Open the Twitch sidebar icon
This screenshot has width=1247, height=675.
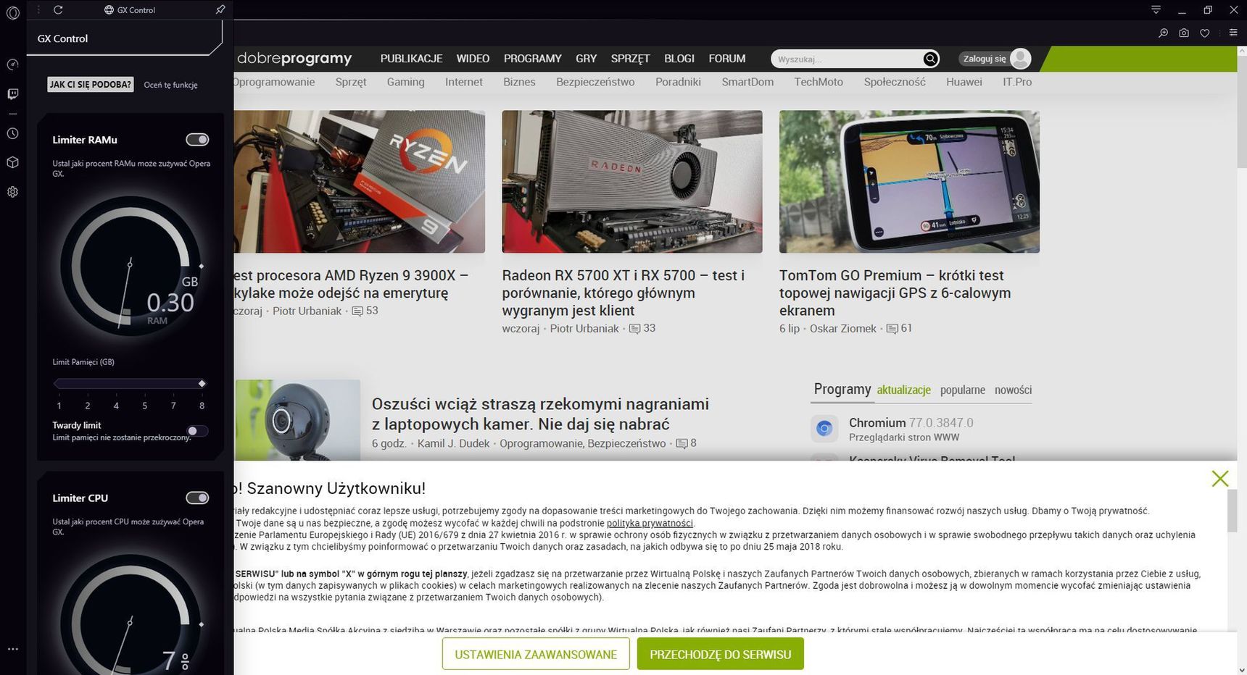(12, 94)
